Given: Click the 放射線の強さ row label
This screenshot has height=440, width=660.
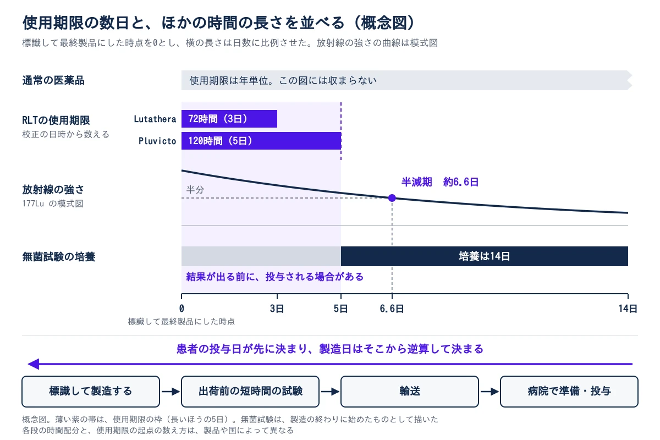Looking at the screenshot, I should point(53,190).
